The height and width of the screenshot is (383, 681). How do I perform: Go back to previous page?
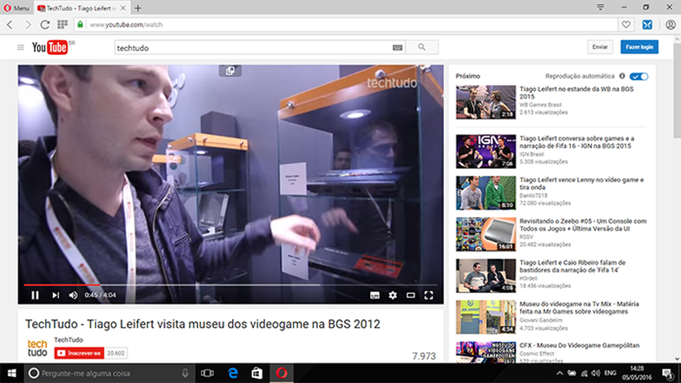click(x=10, y=24)
